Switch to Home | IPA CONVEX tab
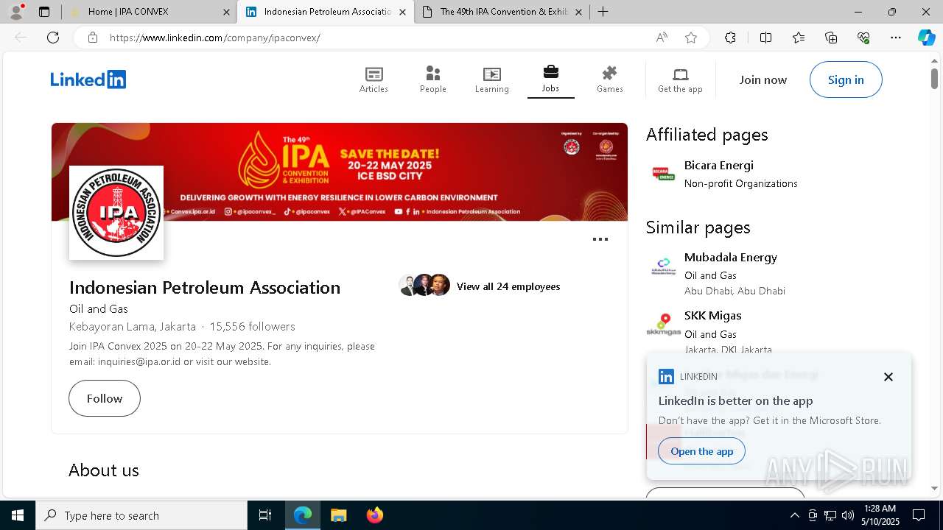 (150, 12)
